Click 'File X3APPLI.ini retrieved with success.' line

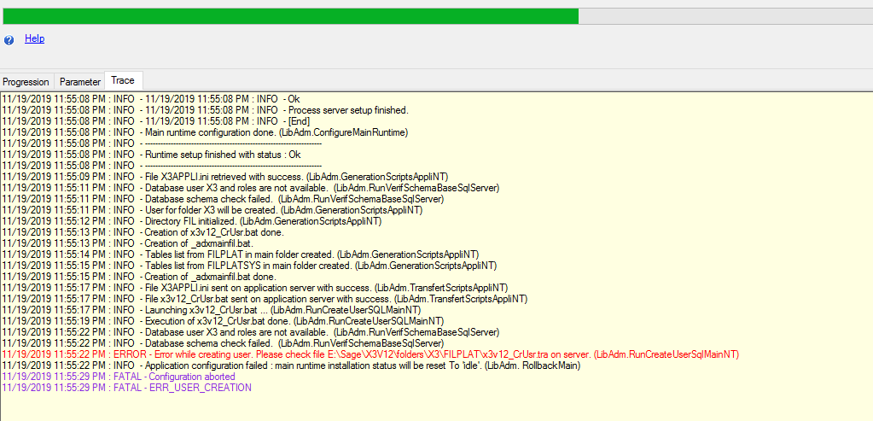click(x=225, y=177)
